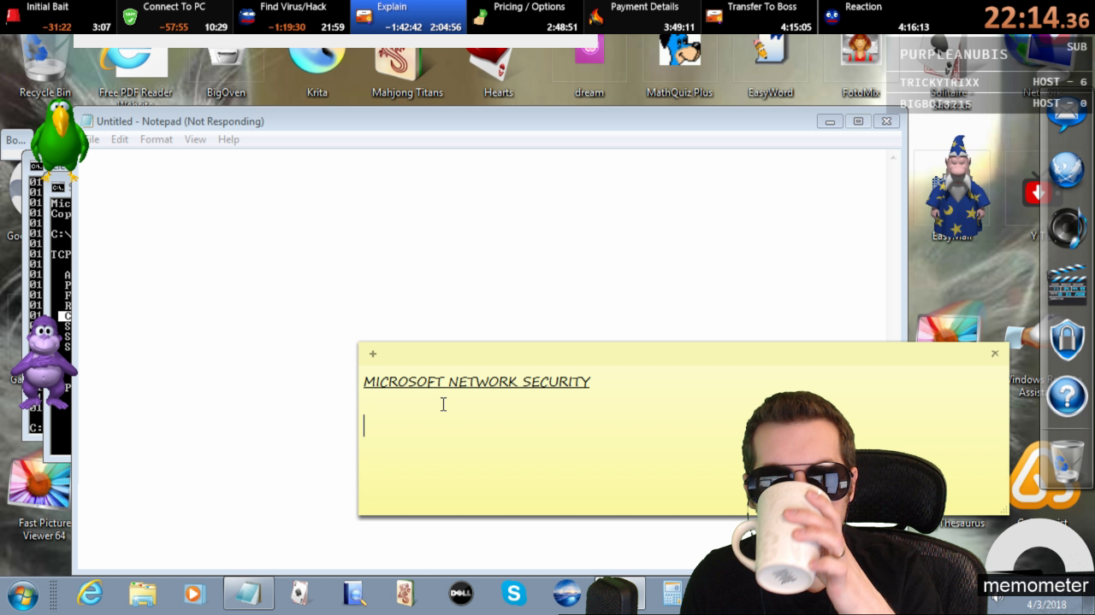Click the Dell taskbar icon

click(x=461, y=593)
